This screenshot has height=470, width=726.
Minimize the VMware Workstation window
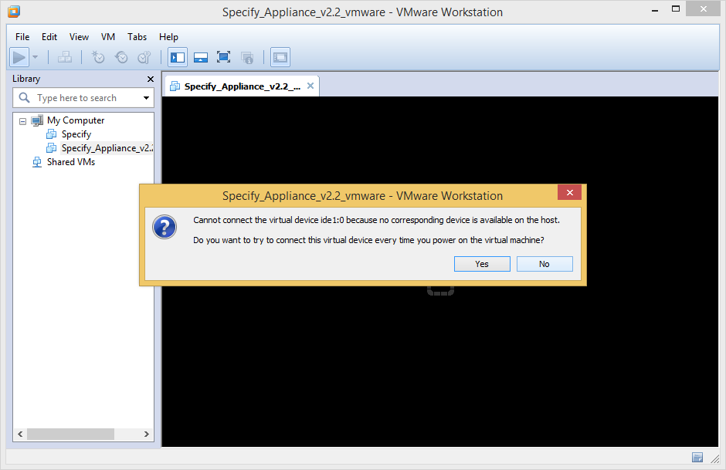[x=655, y=10]
